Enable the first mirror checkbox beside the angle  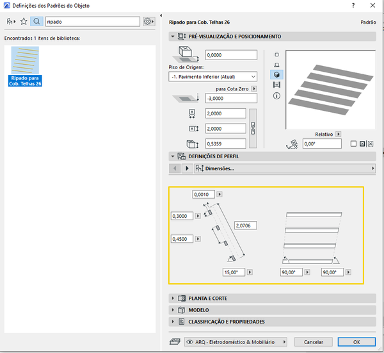click(x=354, y=144)
